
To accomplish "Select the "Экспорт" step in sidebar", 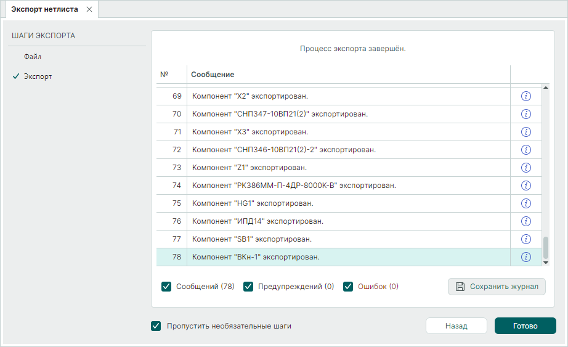I will (x=38, y=77).
